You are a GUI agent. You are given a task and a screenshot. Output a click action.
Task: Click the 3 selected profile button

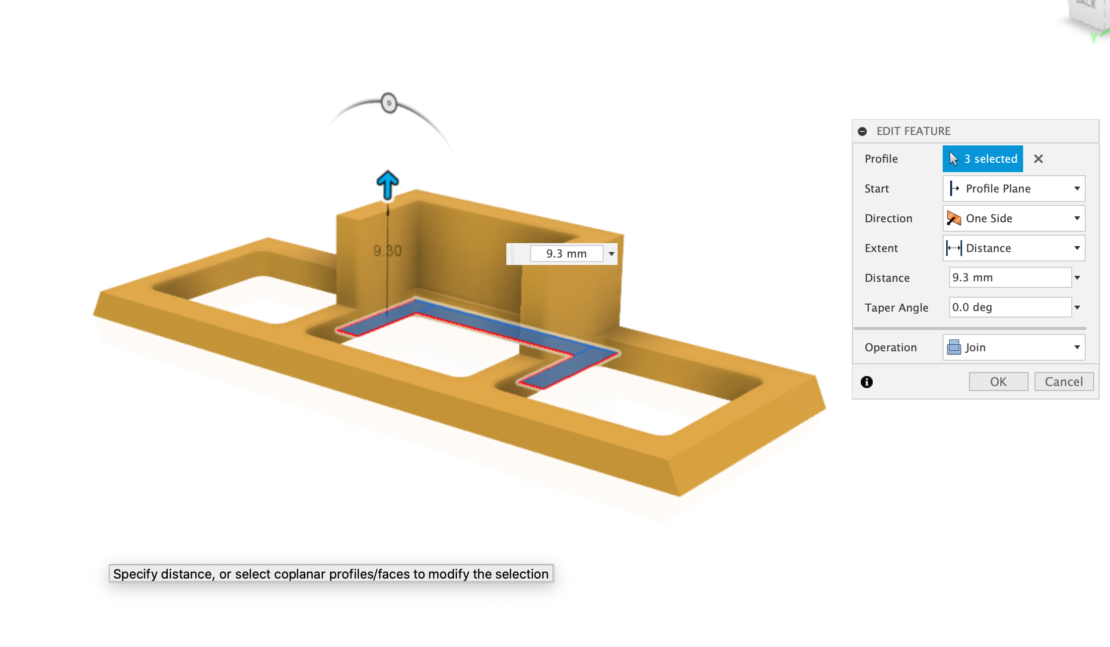pyautogui.click(x=982, y=159)
